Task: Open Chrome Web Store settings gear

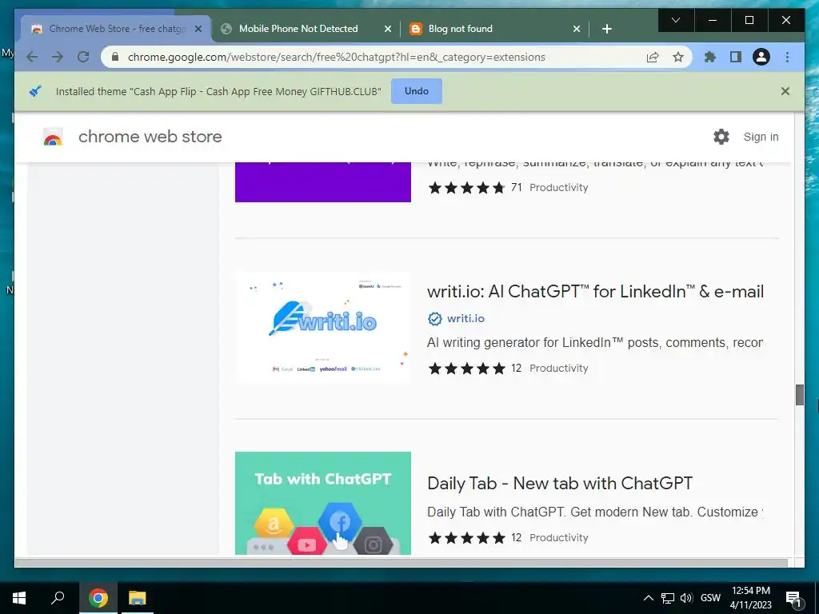Action: click(721, 137)
